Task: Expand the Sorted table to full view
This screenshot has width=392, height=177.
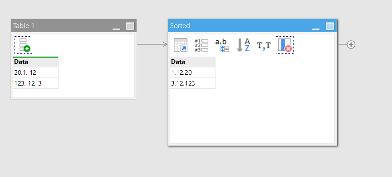Action: (x=330, y=26)
